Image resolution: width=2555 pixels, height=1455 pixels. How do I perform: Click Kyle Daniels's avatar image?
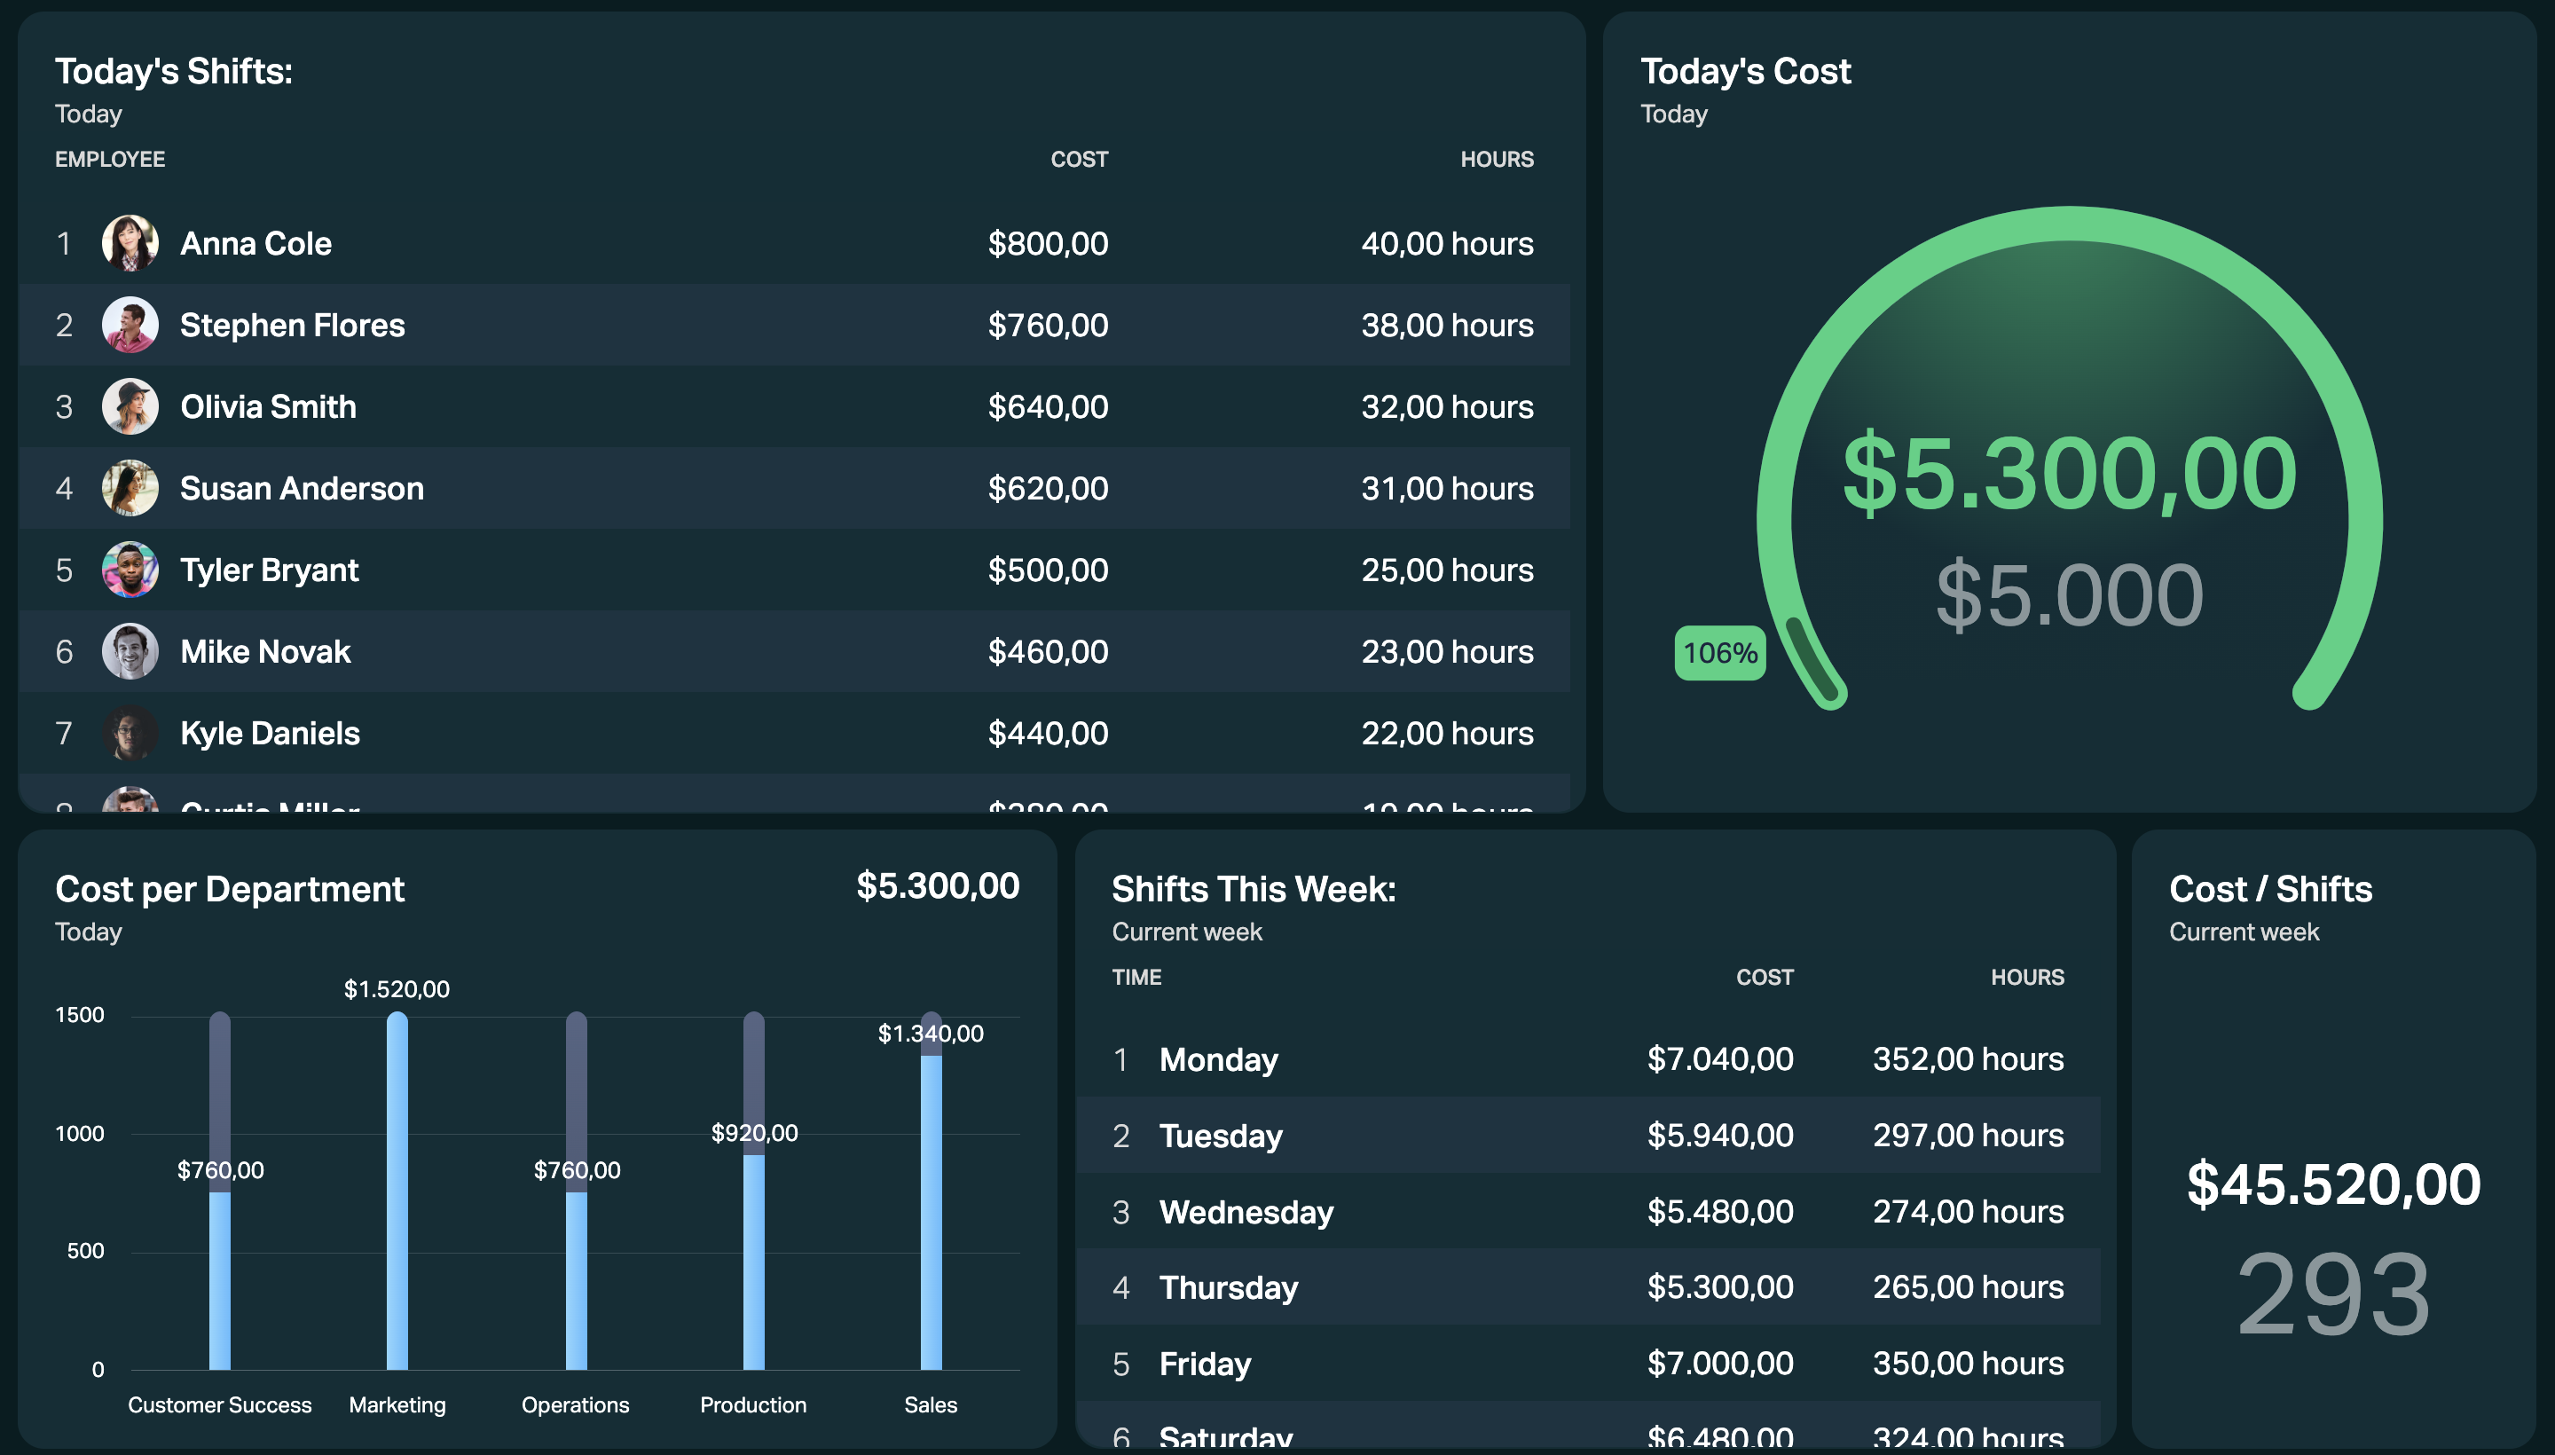[130, 733]
